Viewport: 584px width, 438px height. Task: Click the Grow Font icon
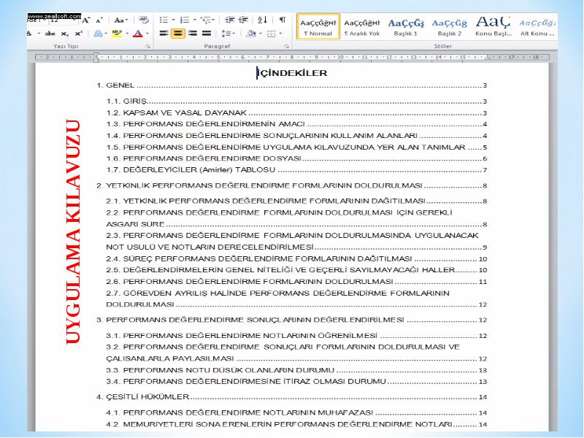[x=86, y=20]
